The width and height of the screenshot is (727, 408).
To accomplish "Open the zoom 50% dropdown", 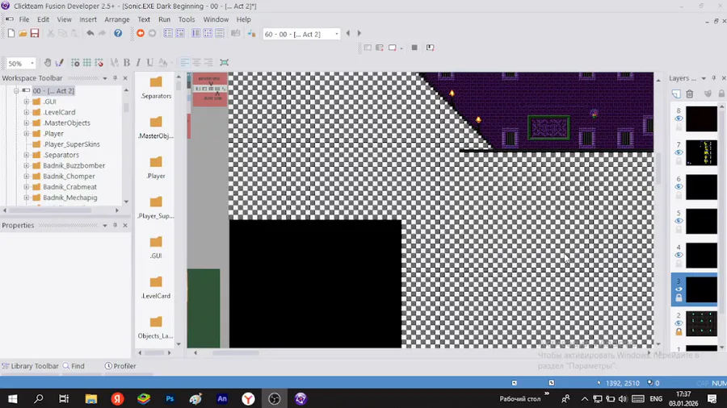I will pyautogui.click(x=32, y=63).
